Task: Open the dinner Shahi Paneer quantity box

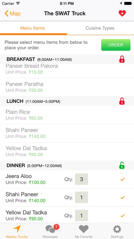Action: [81, 197]
